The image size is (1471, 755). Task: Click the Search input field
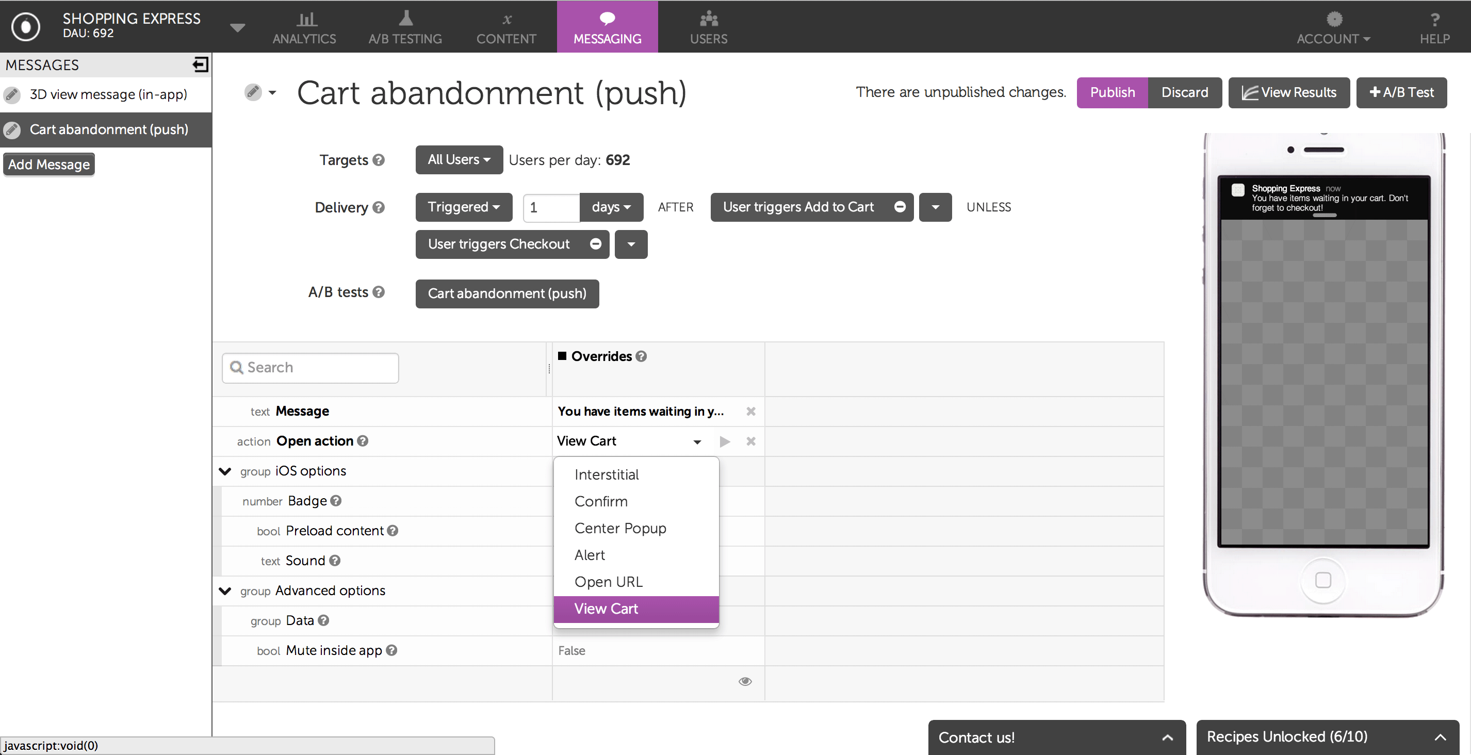310,367
